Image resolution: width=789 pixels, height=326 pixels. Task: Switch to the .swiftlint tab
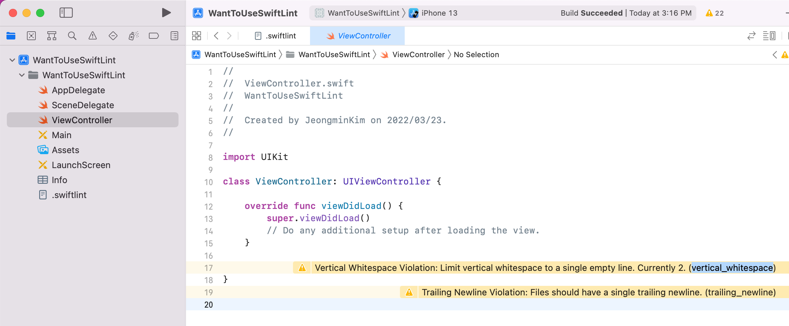[276, 36]
